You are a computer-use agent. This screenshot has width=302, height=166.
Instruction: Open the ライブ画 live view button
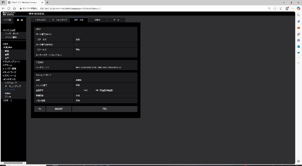7,20
